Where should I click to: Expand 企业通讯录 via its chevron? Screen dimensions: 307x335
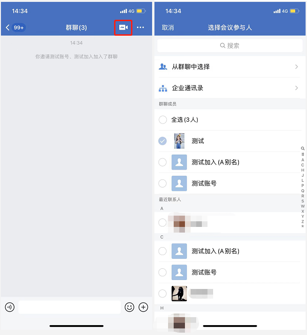click(297, 88)
